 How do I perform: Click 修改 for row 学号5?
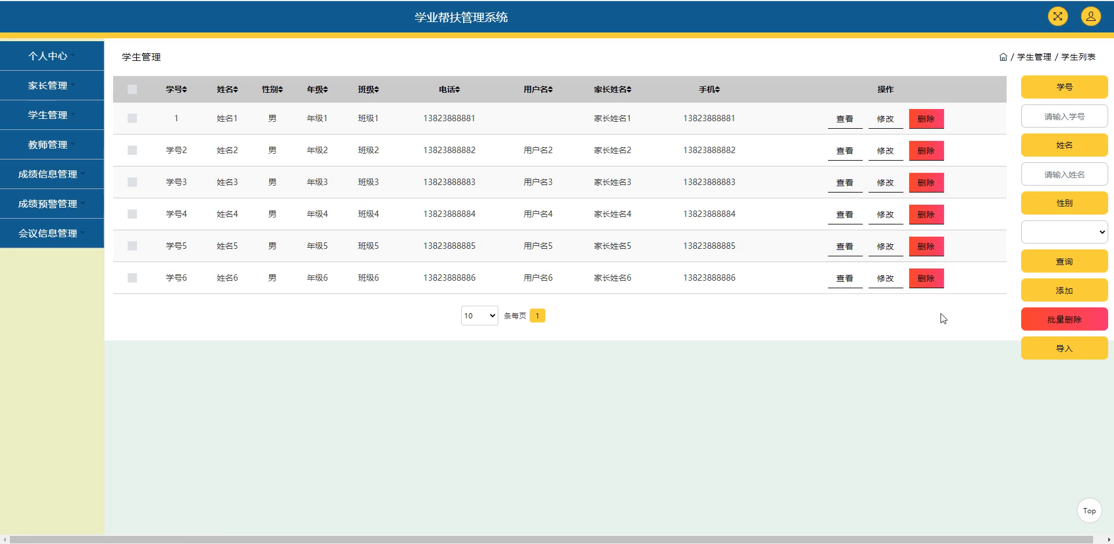(x=885, y=246)
